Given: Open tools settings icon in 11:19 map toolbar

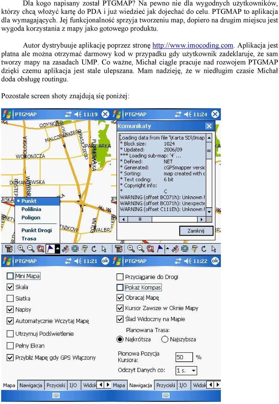Looking at the screenshot, I should click(9, 249).
